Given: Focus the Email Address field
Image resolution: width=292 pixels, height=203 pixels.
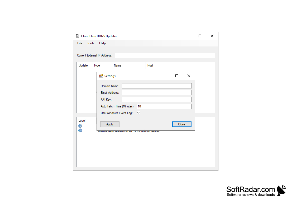Looking at the screenshot, I should tap(157, 93).
